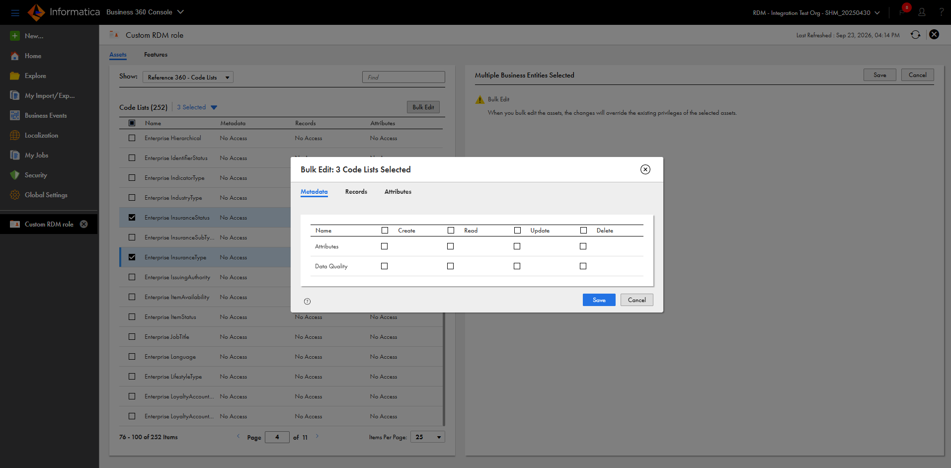
Task: Open My Jobs in sidebar
Action: (x=36, y=155)
